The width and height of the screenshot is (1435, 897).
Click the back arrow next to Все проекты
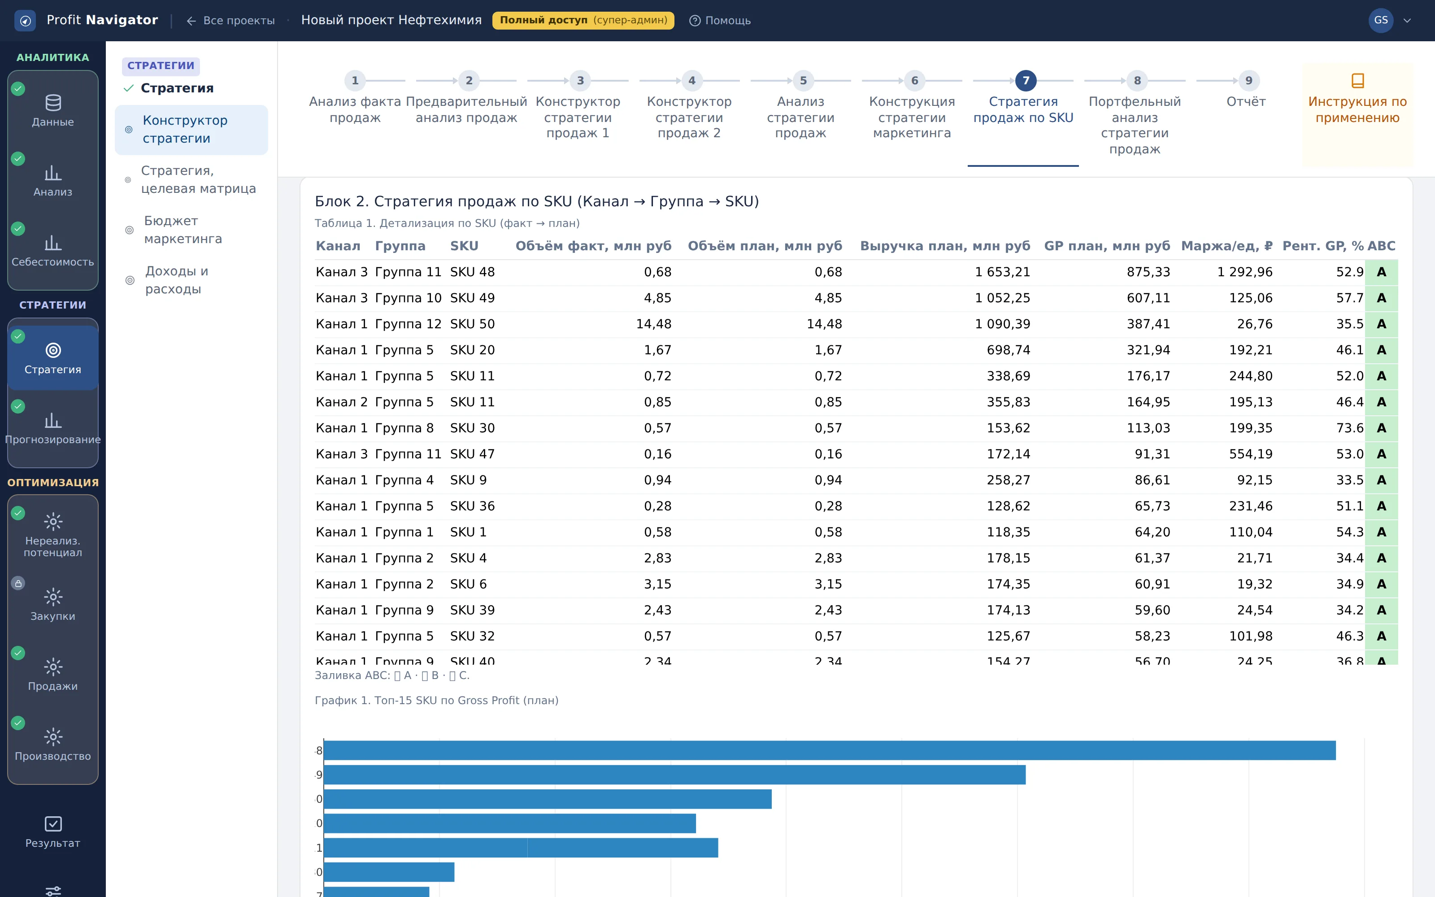coord(191,21)
